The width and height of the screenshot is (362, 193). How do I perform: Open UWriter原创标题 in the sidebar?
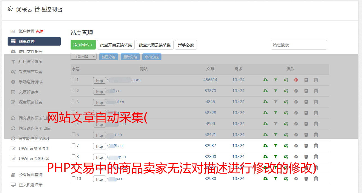[34, 159]
